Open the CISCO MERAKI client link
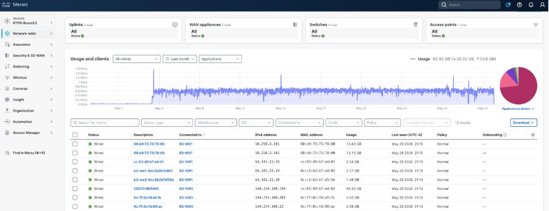 (147, 189)
